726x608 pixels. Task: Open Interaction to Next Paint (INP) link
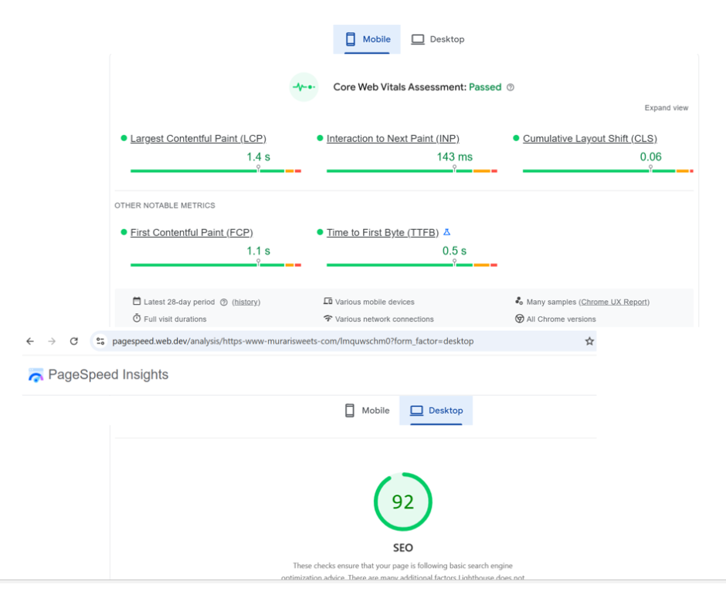point(392,139)
